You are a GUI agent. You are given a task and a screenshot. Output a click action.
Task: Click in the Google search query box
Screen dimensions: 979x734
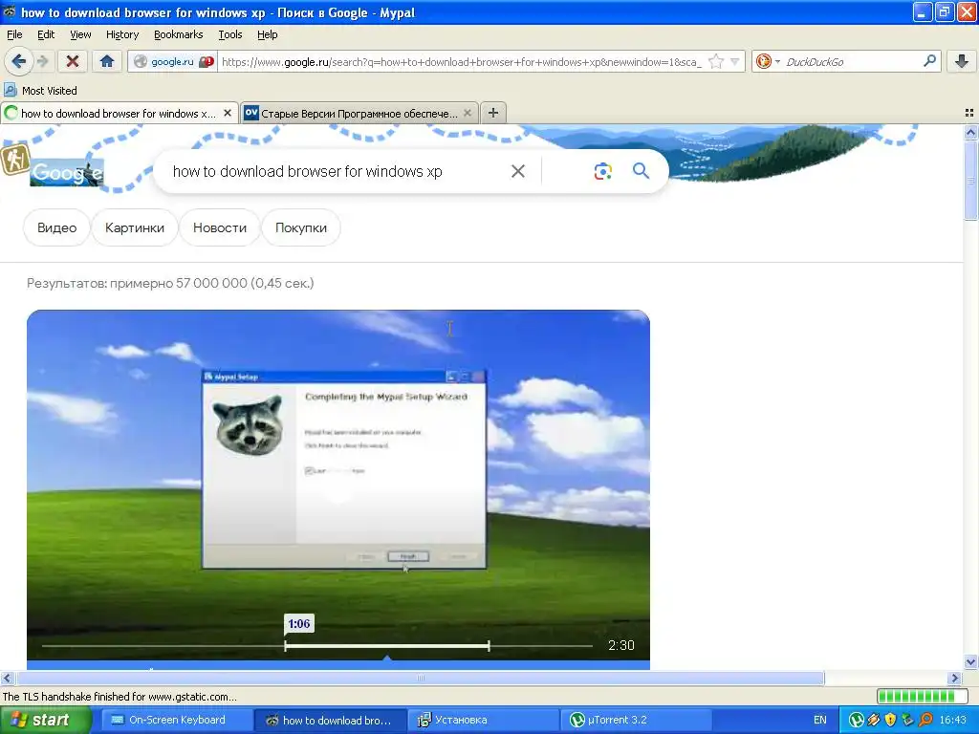coord(337,171)
